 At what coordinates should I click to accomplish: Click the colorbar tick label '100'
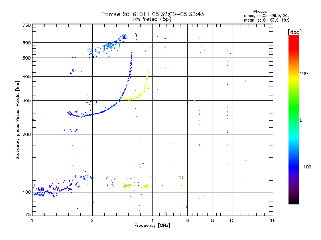click(x=304, y=74)
